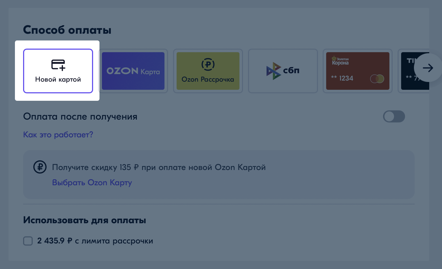Click the ruble icon in discount banner
This screenshot has height=269, width=442.
pos(40,167)
